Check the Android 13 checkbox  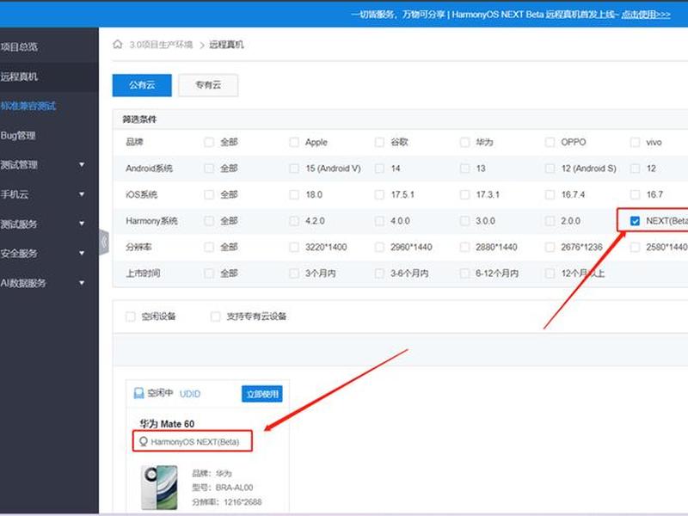tap(464, 169)
